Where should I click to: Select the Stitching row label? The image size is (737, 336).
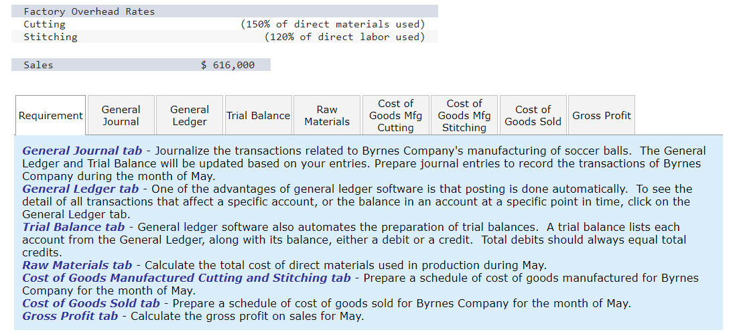pos(51,37)
